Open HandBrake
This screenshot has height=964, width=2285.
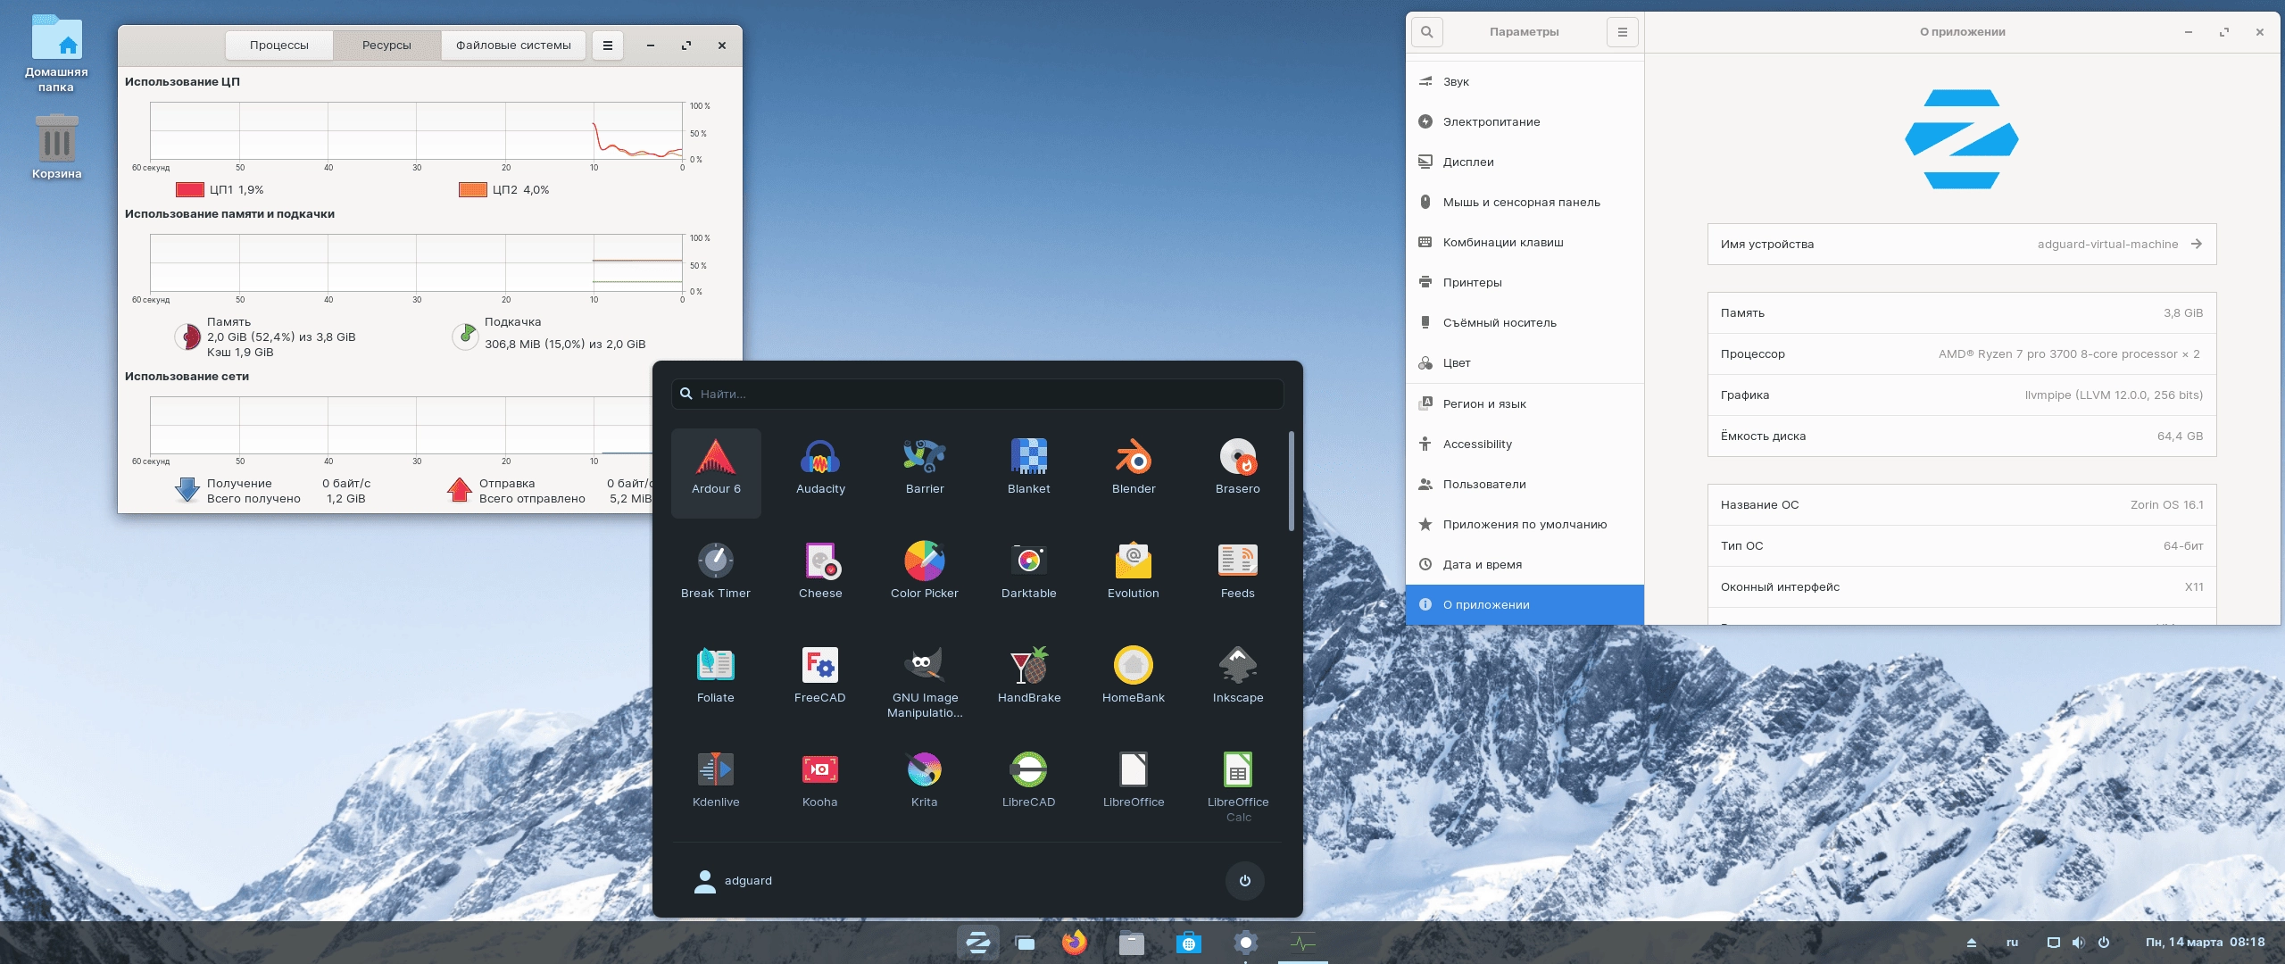click(x=1029, y=681)
